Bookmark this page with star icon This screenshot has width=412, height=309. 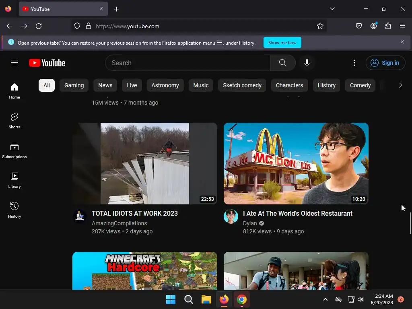[320, 26]
